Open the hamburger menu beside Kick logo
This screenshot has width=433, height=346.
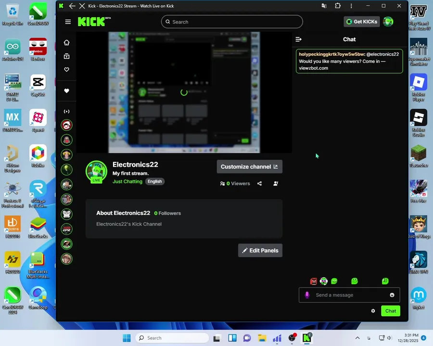[x=68, y=22]
